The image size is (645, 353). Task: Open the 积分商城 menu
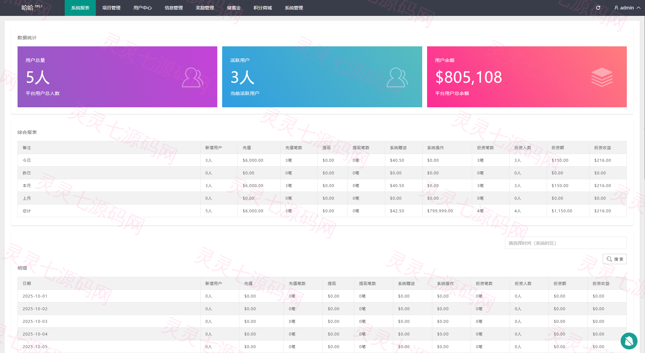[263, 8]
